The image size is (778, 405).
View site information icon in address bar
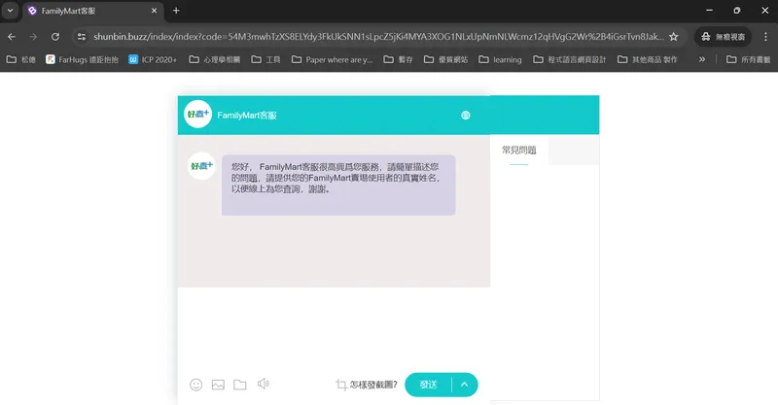pos(82,37)
